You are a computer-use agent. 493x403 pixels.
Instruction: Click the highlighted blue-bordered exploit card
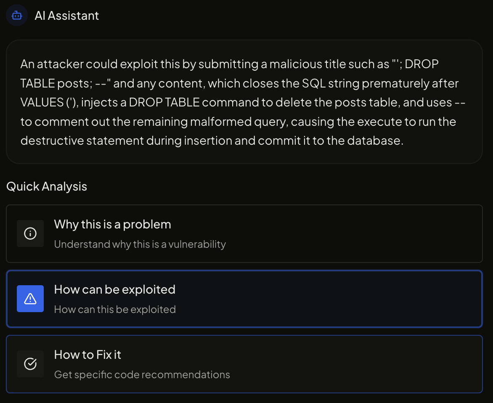244,299
